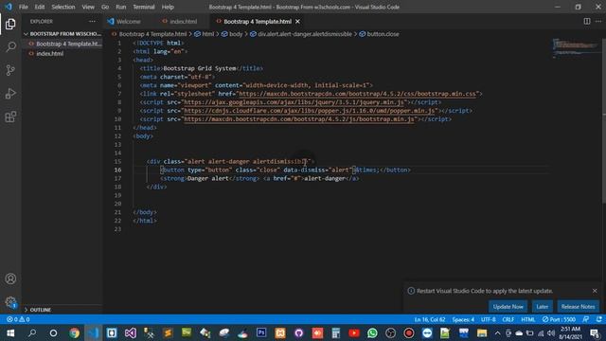Open the XAMPP taskbar icon
606x341 pixels.
pyautogui.click(x=280, y=332)
